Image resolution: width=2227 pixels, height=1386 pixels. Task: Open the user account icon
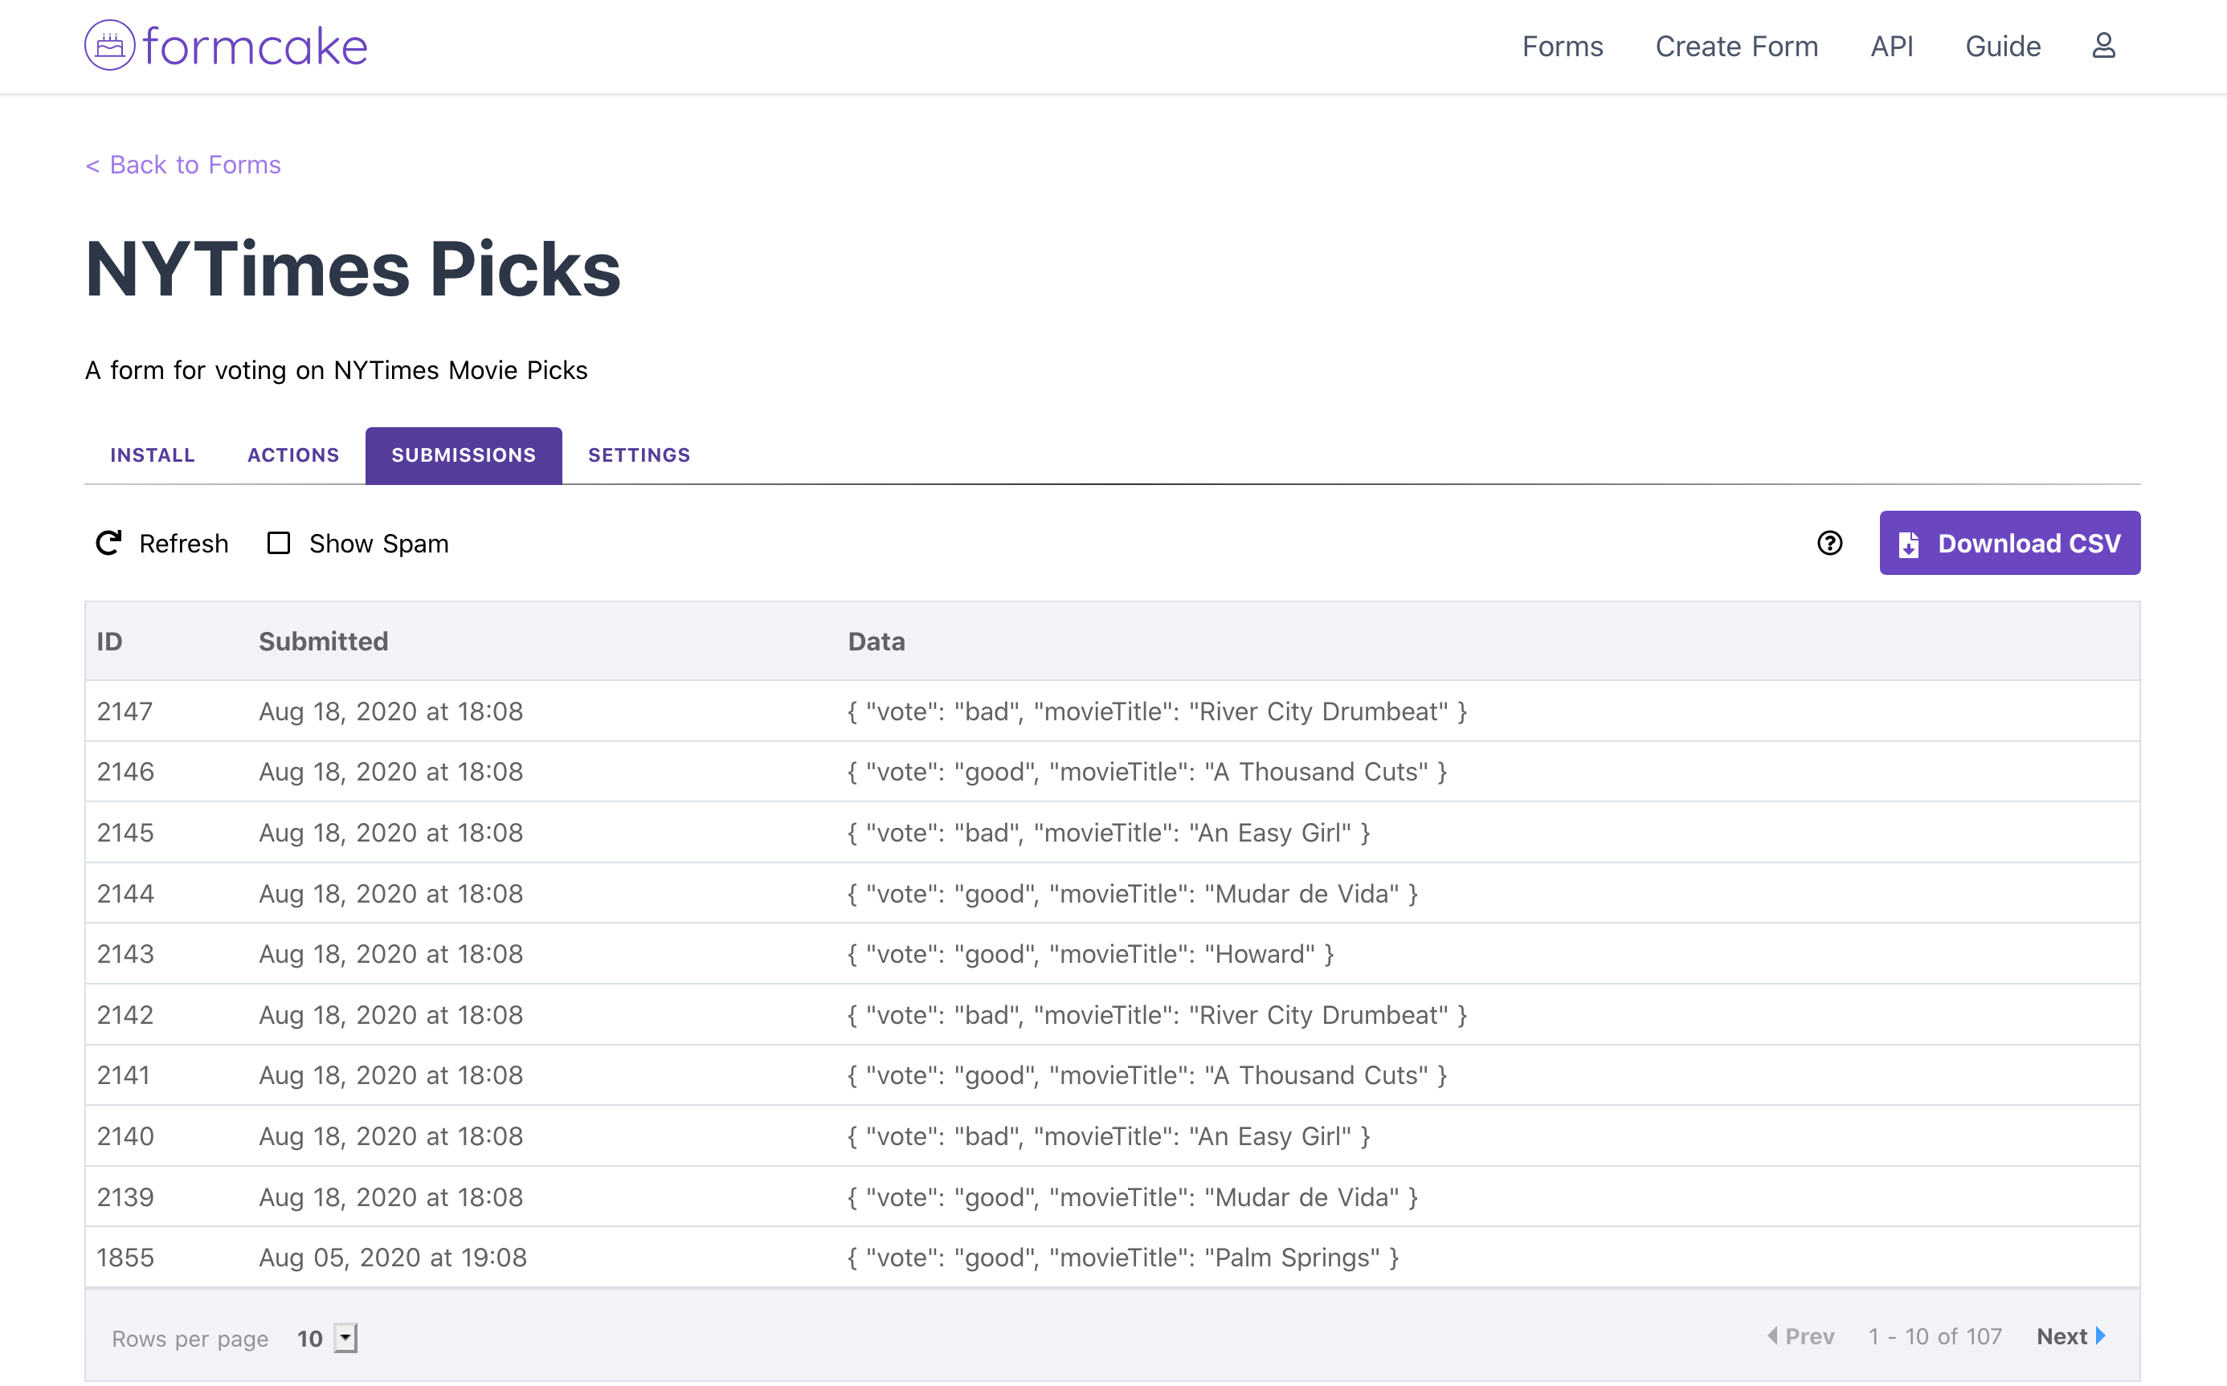(2103, 46)
